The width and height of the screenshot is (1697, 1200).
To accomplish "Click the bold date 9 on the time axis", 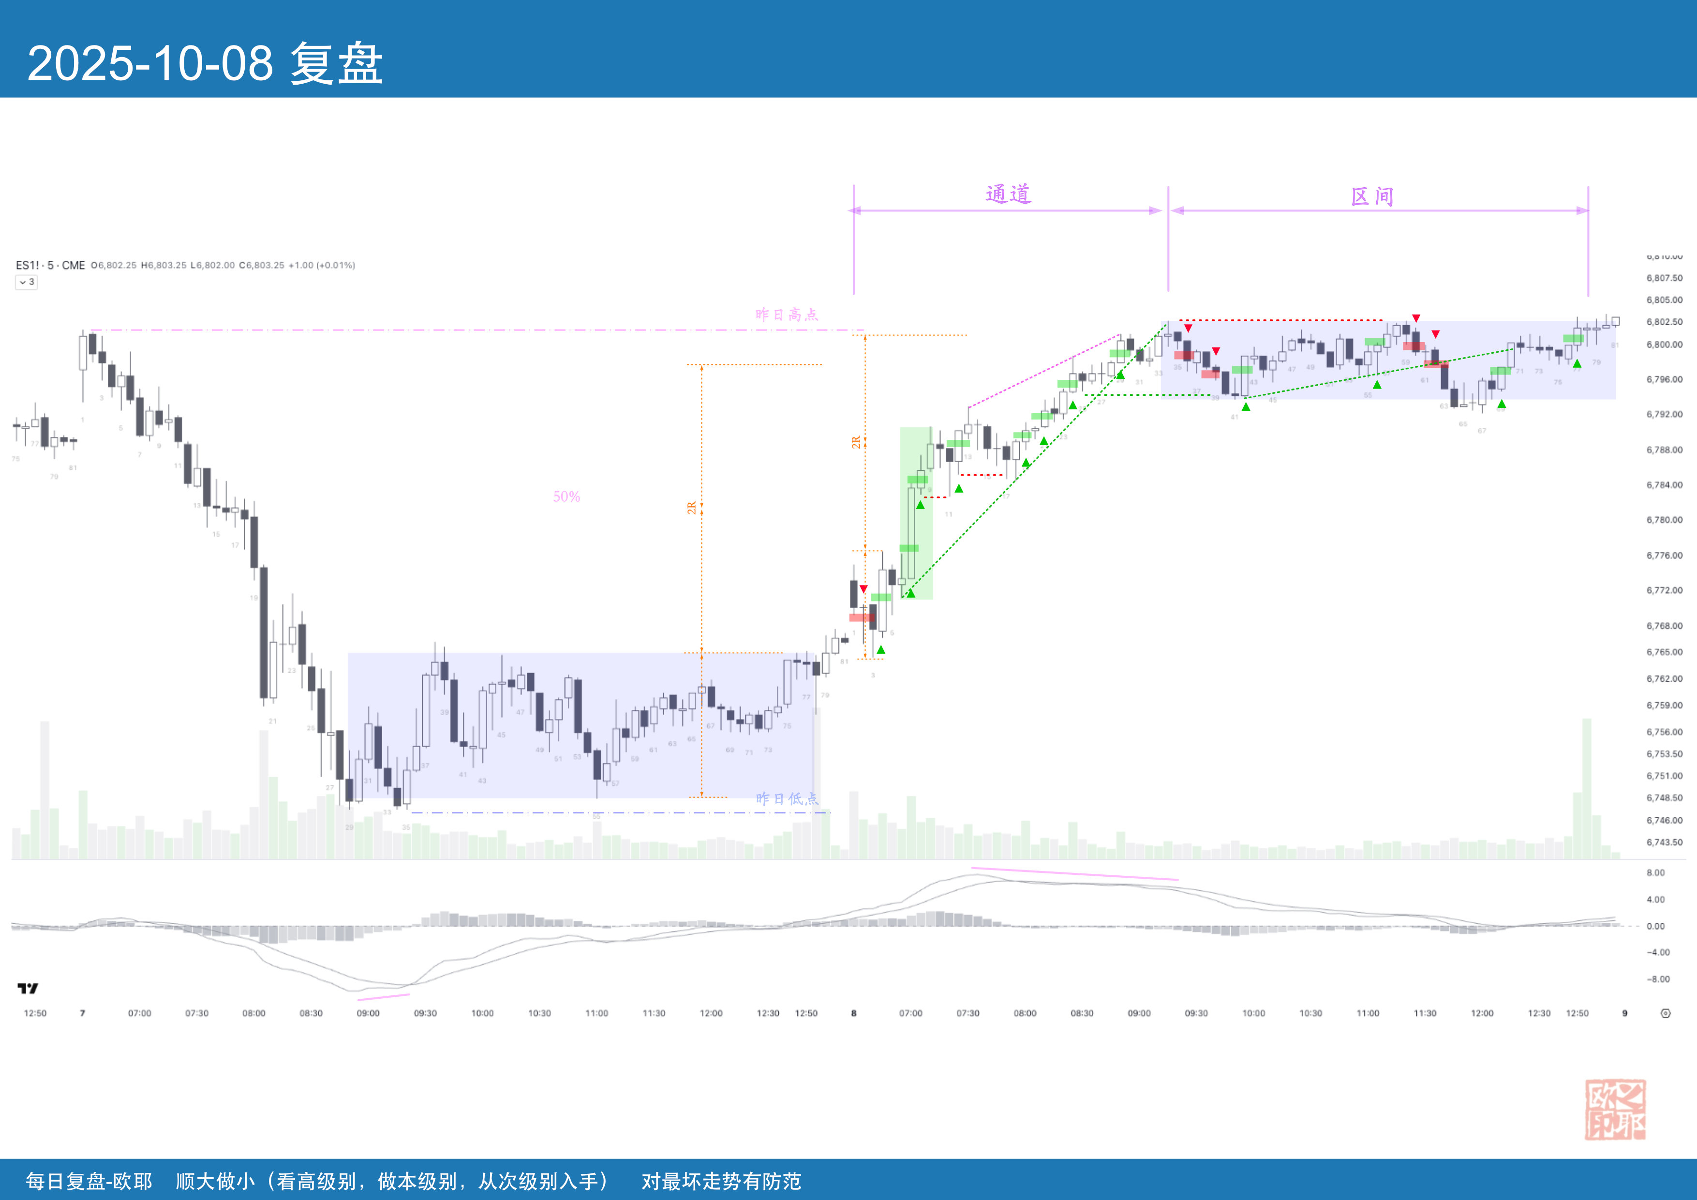I will (1624, 1013).
